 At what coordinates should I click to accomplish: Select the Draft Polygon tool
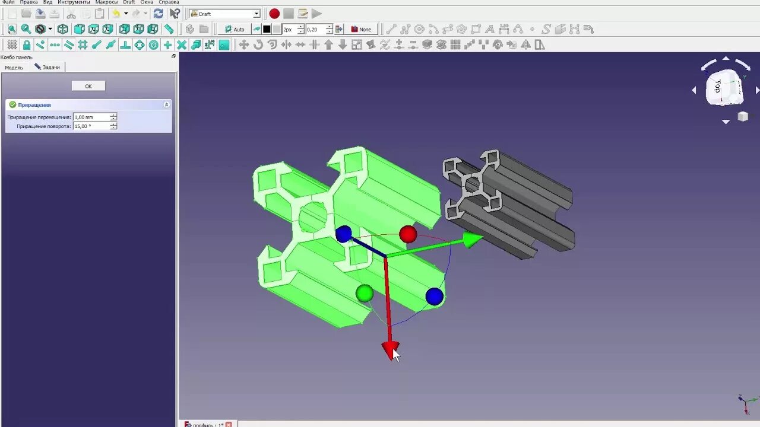coord(461,29)
